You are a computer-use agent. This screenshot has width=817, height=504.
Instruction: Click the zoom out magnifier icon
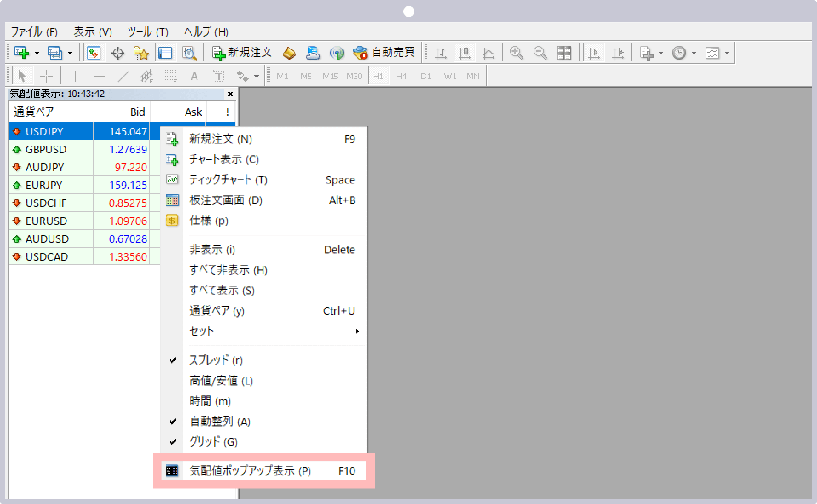tap(540, 53)
